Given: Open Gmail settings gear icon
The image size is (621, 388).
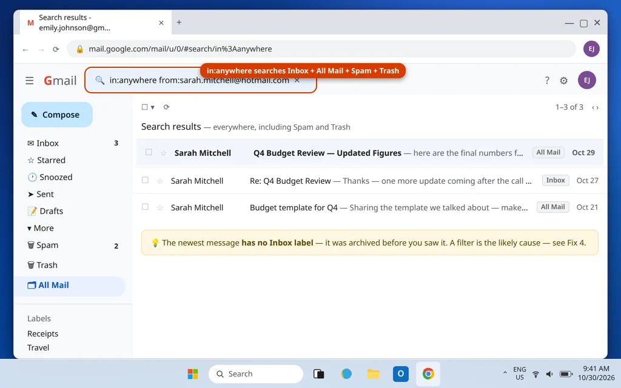Looking at the screenshot, I should click(563, 81).
